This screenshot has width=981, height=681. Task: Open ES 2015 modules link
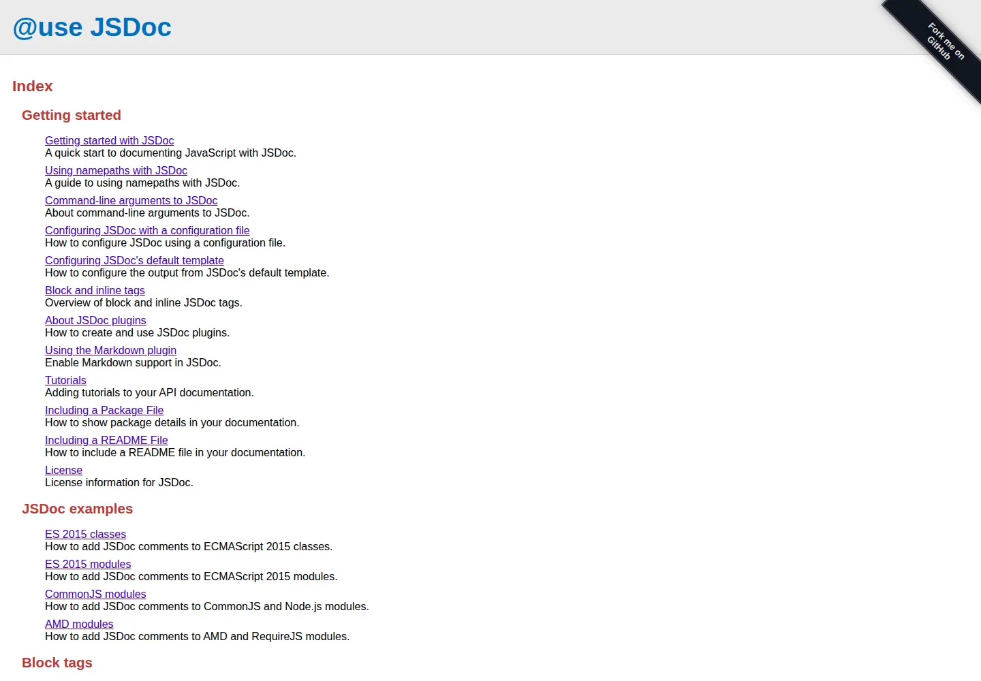(88, 564)
